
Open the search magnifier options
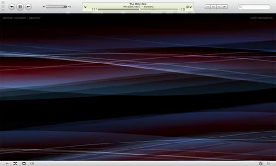240,7
